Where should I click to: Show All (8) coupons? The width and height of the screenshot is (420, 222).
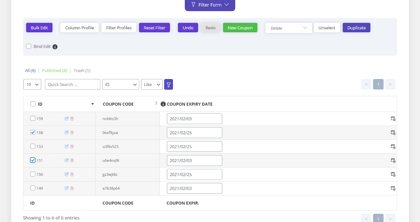[x=30, y=71]
